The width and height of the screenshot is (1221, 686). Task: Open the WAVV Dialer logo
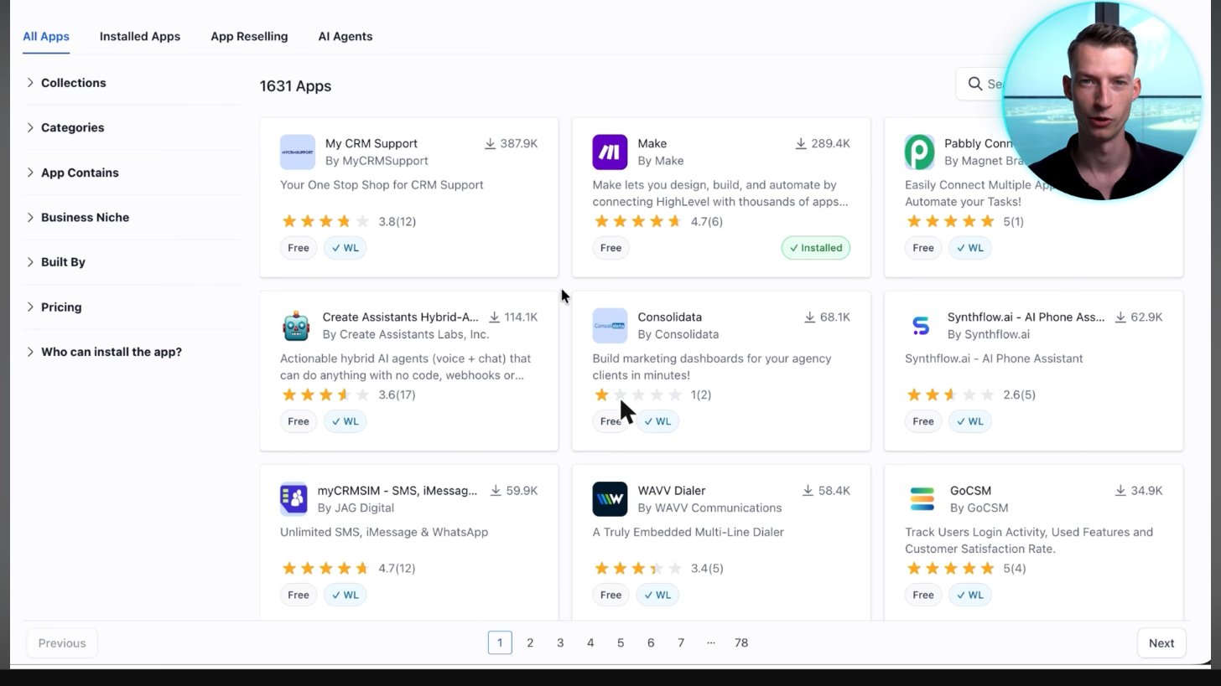click(610, 499)
